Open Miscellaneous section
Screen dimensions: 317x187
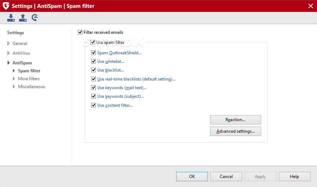(32, 87)
